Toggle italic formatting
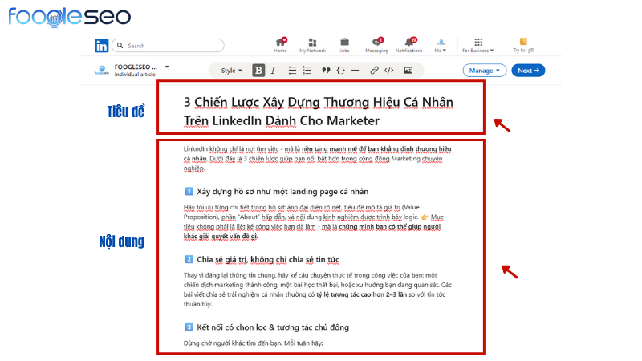This screenshot has height=361, width=642. pyautogui.click(x=274, y=71)
